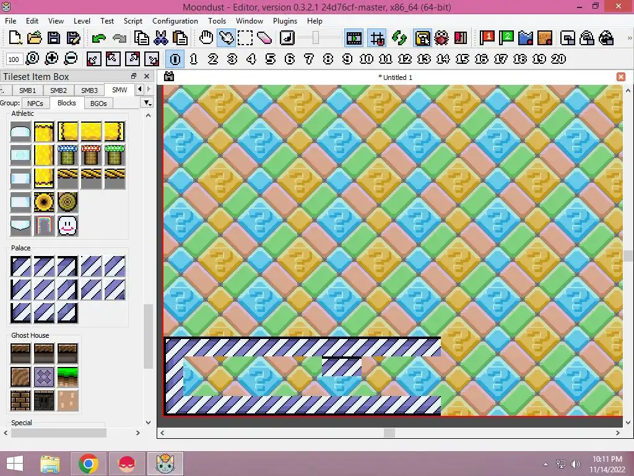Open the Level menu
Image resolution: width=634 pixels, height=476 pixels.
point(82,20)
